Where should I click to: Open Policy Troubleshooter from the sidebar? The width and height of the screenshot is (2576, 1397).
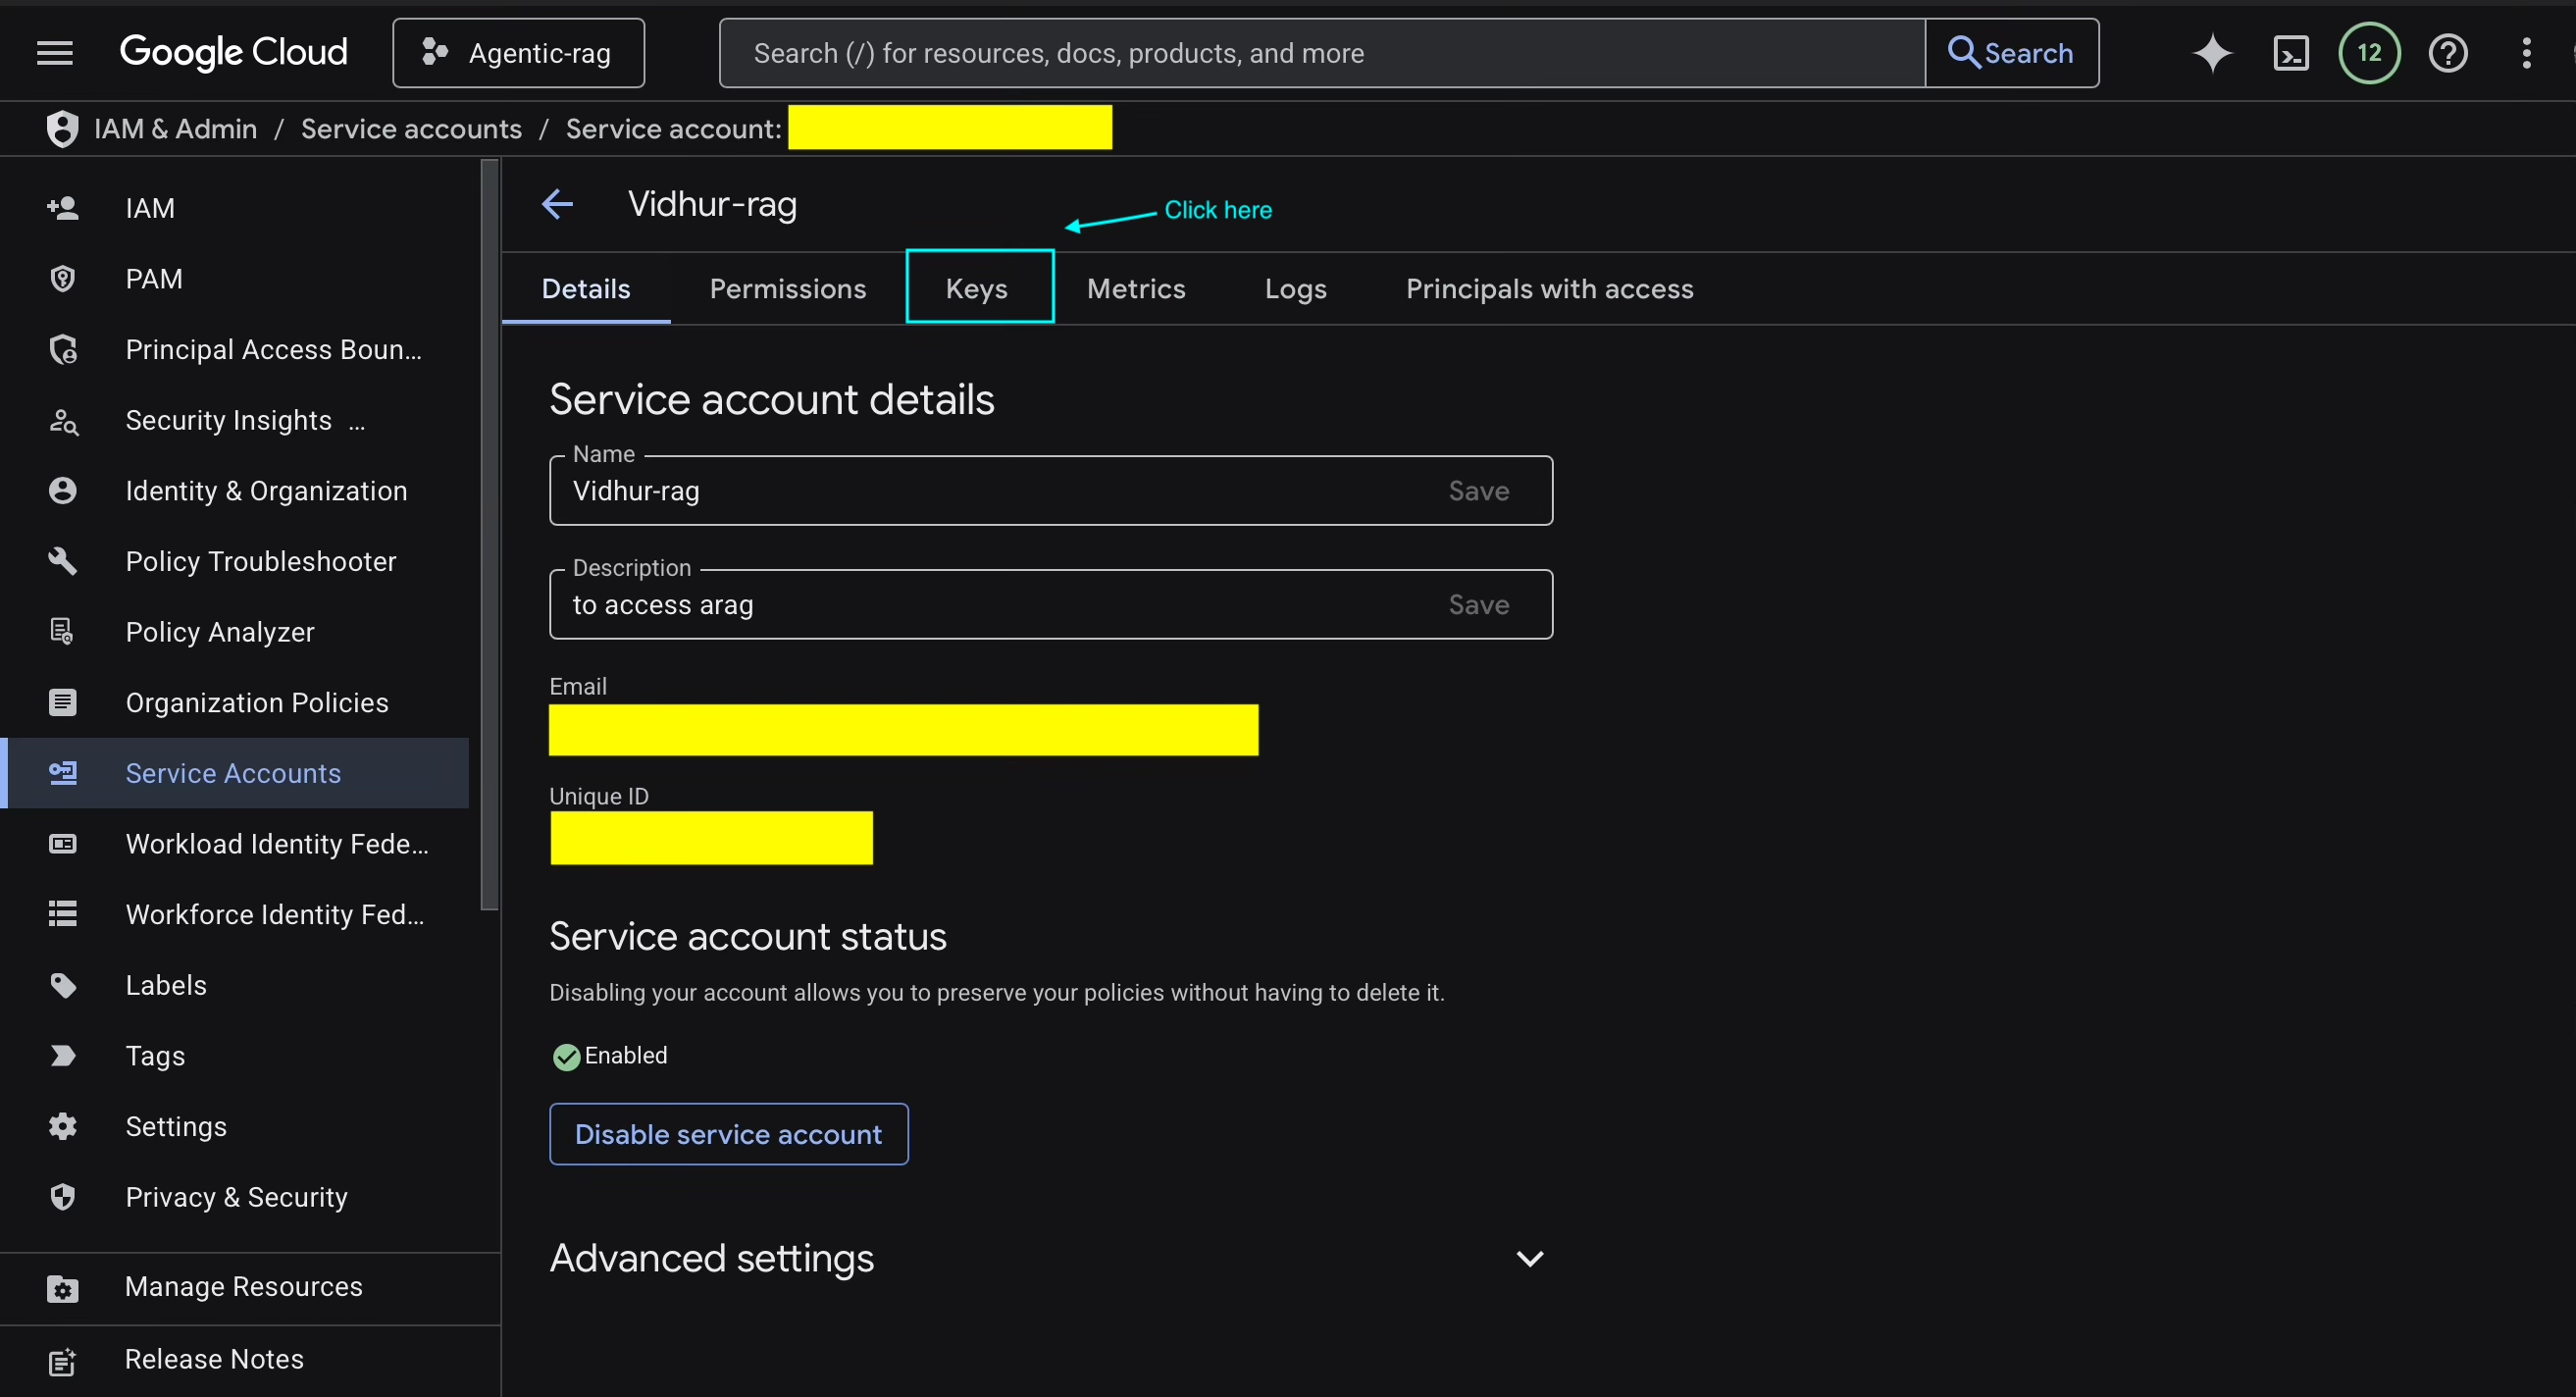point(261,561)
